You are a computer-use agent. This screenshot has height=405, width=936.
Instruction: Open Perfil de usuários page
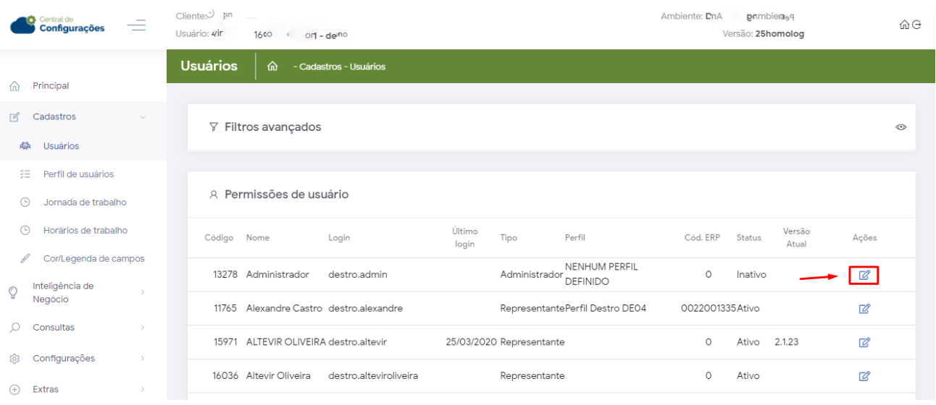[78, 174]
